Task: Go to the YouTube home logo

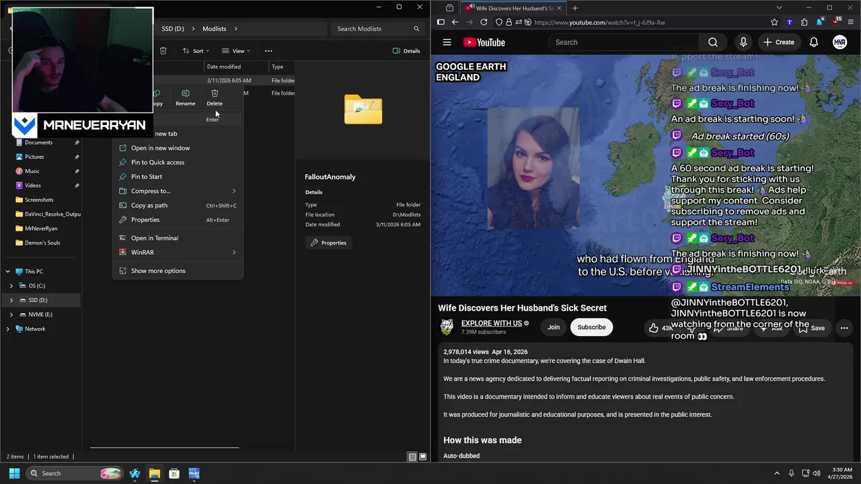Action: [x=484, y=42]
